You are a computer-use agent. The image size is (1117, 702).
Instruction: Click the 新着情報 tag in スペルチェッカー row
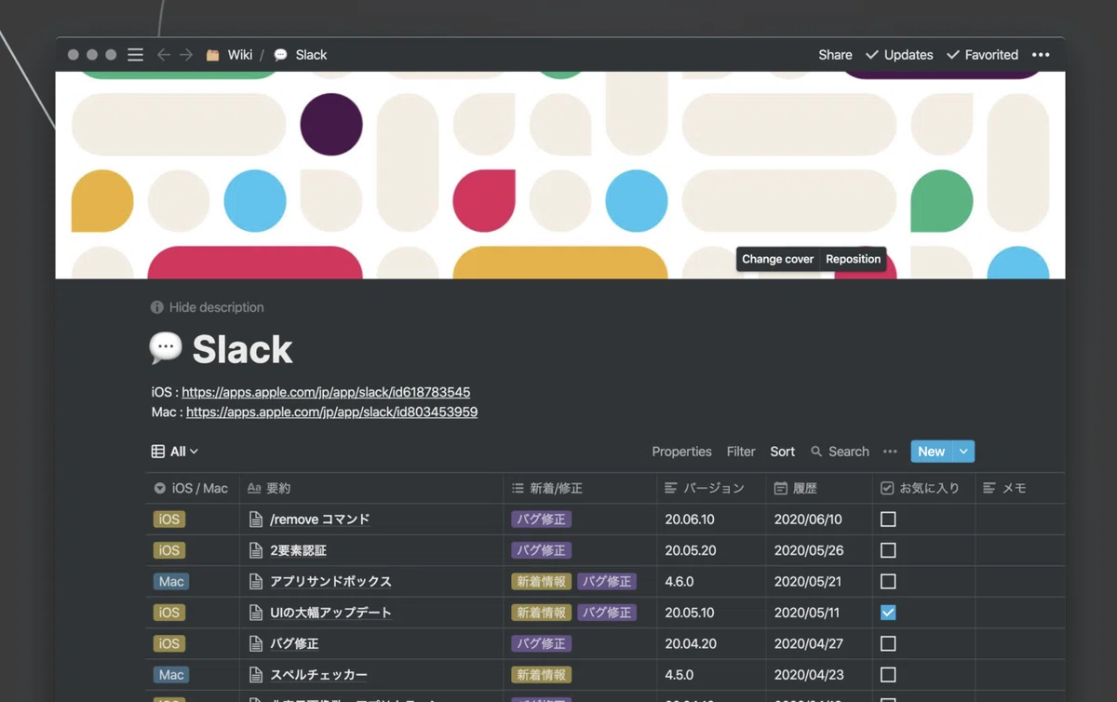click(541, 675)
